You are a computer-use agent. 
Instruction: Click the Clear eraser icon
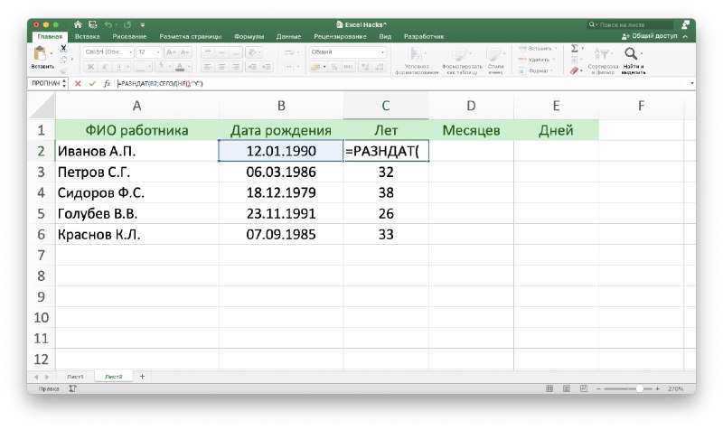coord(574,70)
